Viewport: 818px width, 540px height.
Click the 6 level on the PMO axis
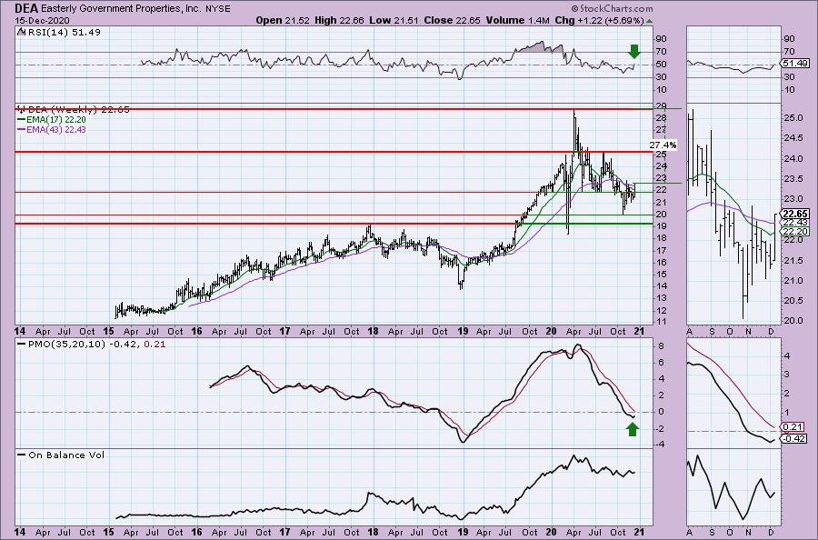click(661, 363)
